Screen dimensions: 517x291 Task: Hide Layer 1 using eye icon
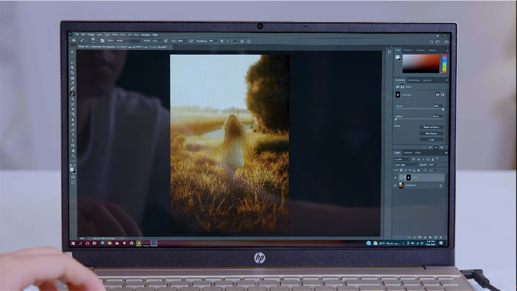[x=396, y=177]
